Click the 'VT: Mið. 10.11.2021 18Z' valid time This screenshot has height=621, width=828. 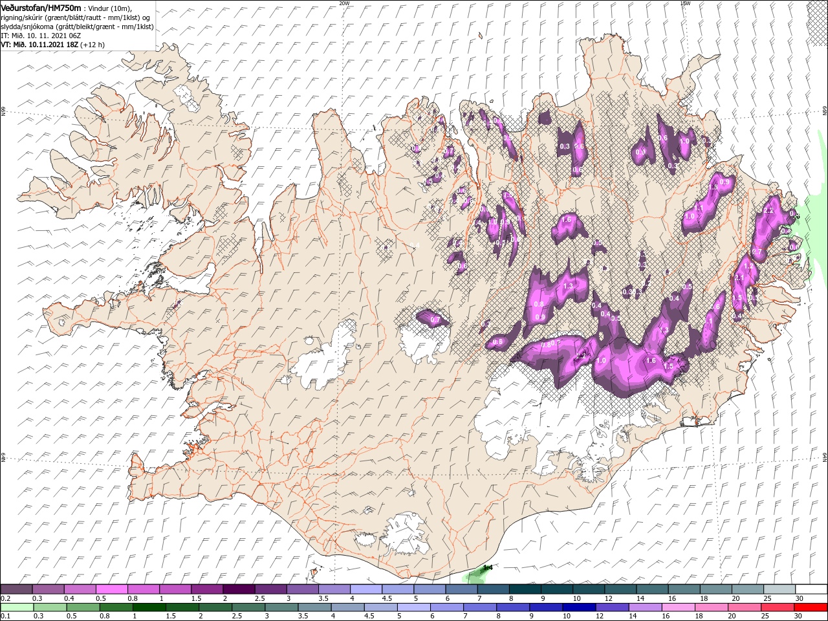(x=39, y=45)
